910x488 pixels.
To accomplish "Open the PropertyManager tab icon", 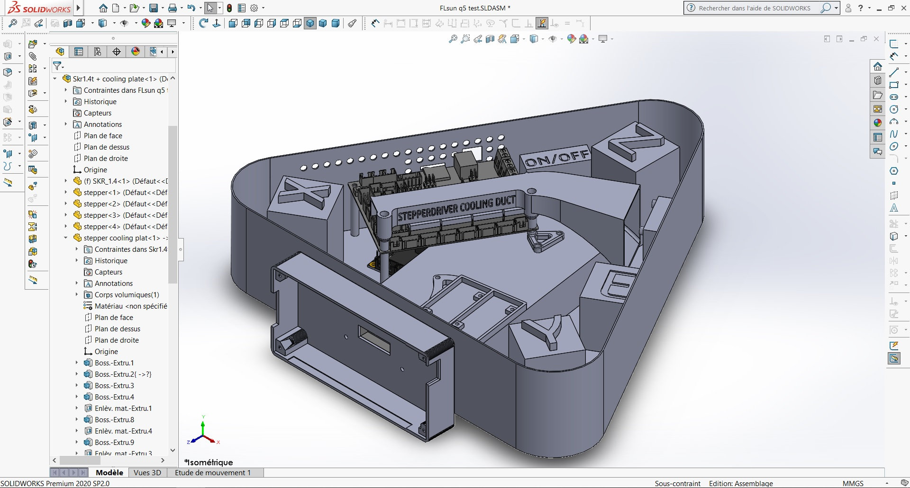I will pyautogui.click(x=79, y=52).
